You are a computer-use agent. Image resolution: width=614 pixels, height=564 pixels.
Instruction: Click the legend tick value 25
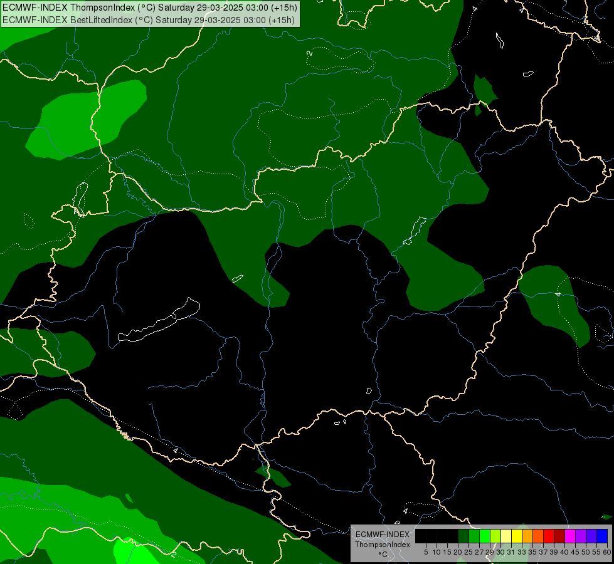coord(468,552)
